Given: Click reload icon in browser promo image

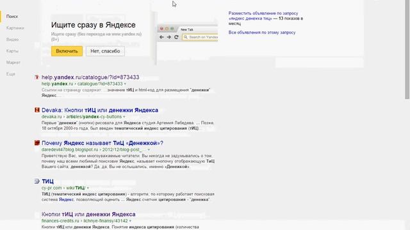Looking at the screenshot, I should coord(176,37).
